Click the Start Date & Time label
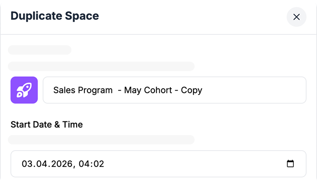The height and width of the screenshot is (185, 317). pos(47,125)
